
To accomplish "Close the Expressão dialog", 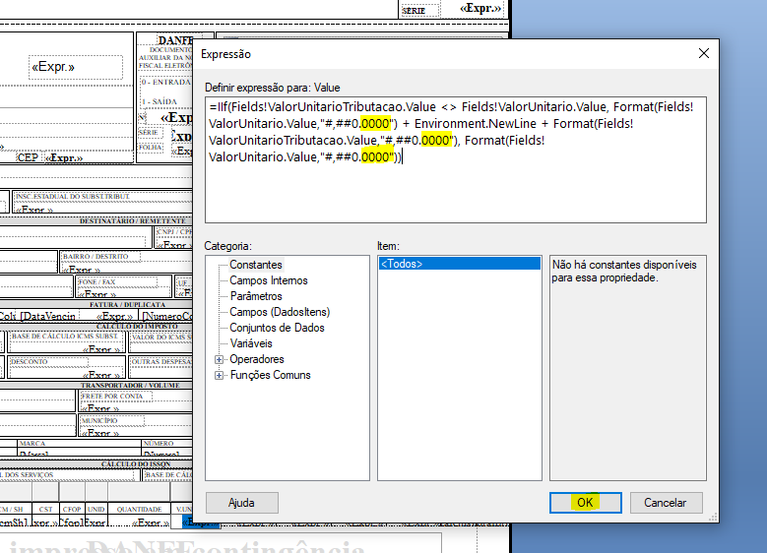I will pos(703,54).
